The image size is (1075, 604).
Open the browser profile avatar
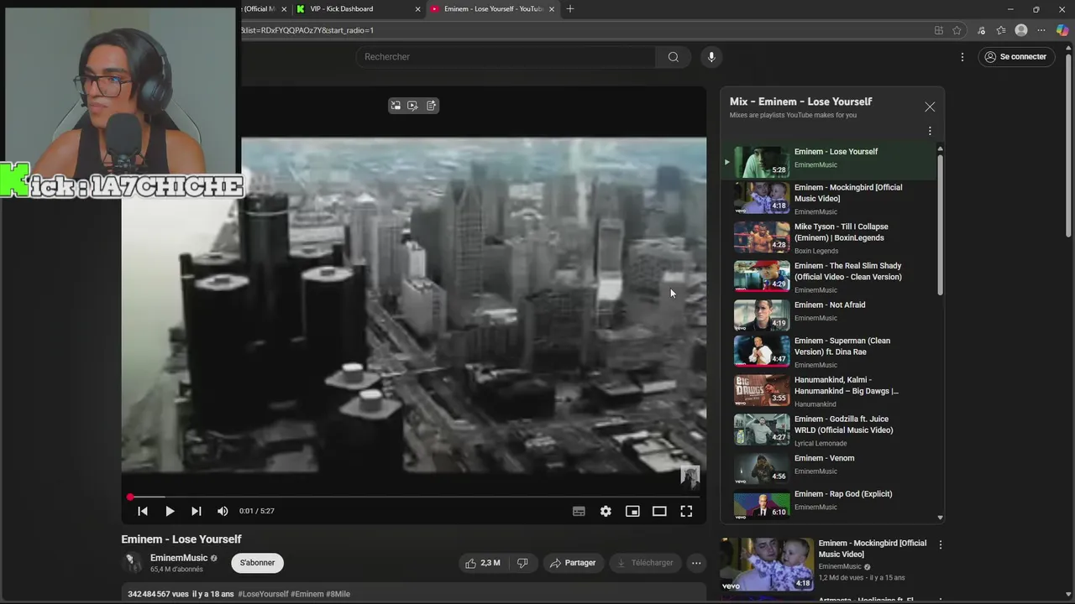pos(1021,30)
